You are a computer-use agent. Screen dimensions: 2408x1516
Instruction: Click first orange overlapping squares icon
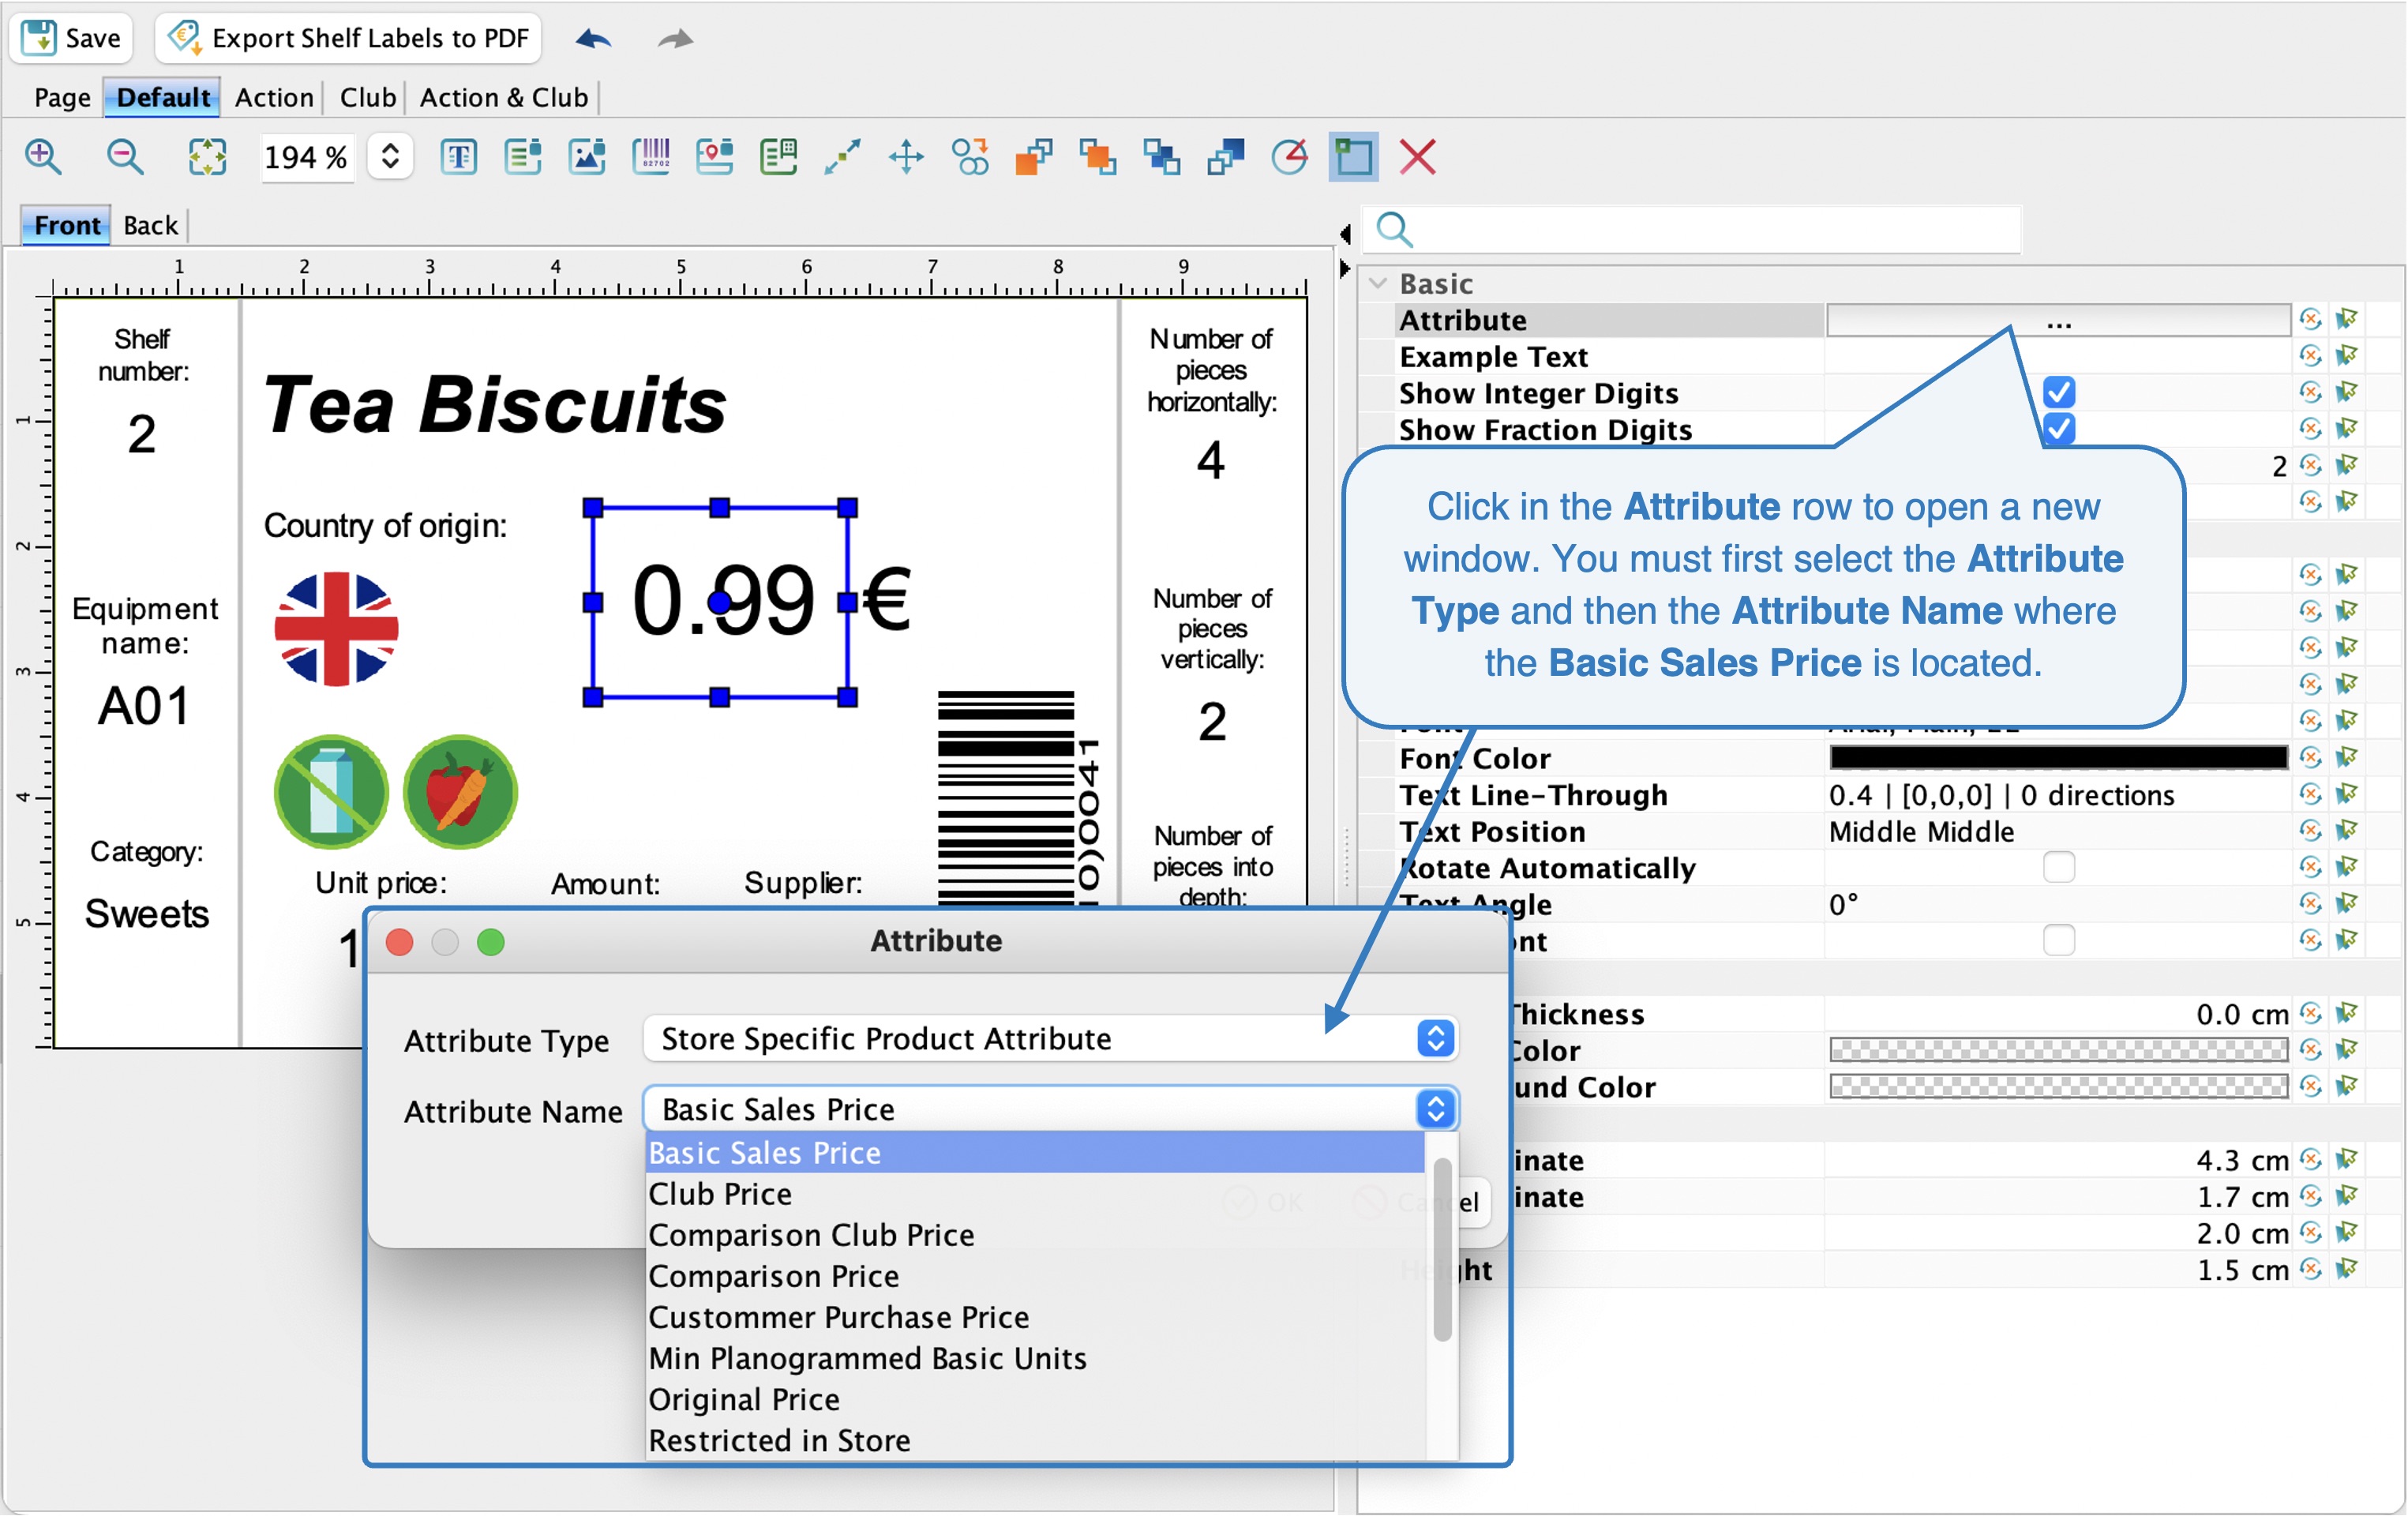click(x=1034, y=157)
